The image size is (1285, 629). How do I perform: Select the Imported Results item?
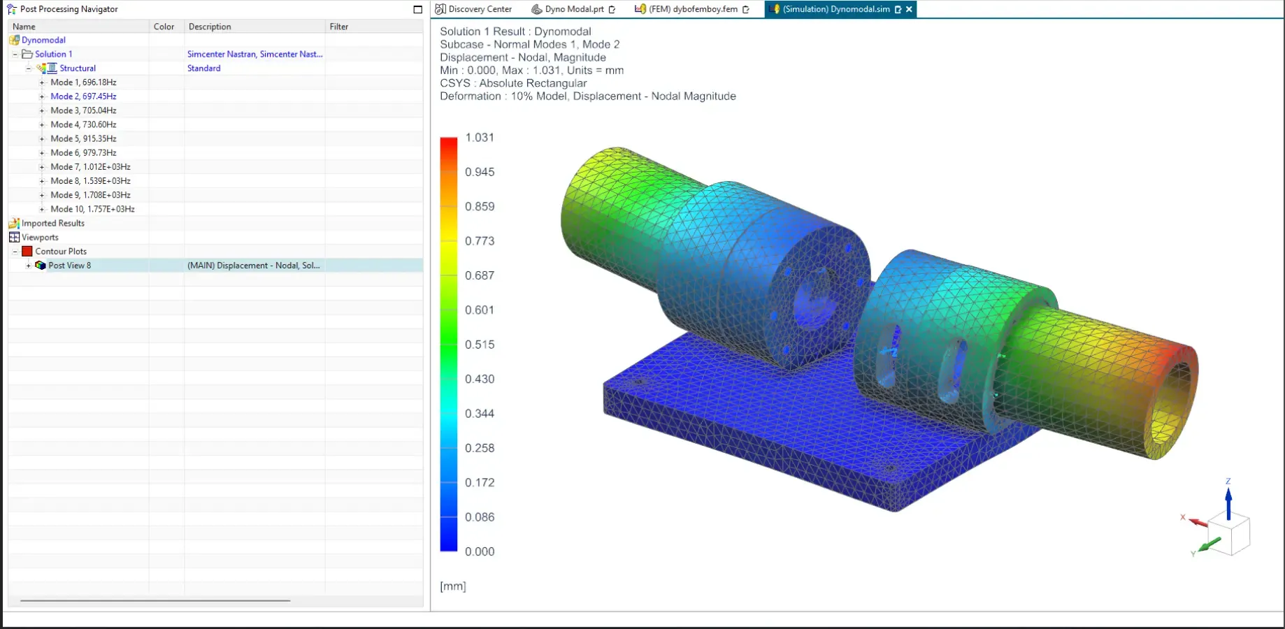click(53, 223)
